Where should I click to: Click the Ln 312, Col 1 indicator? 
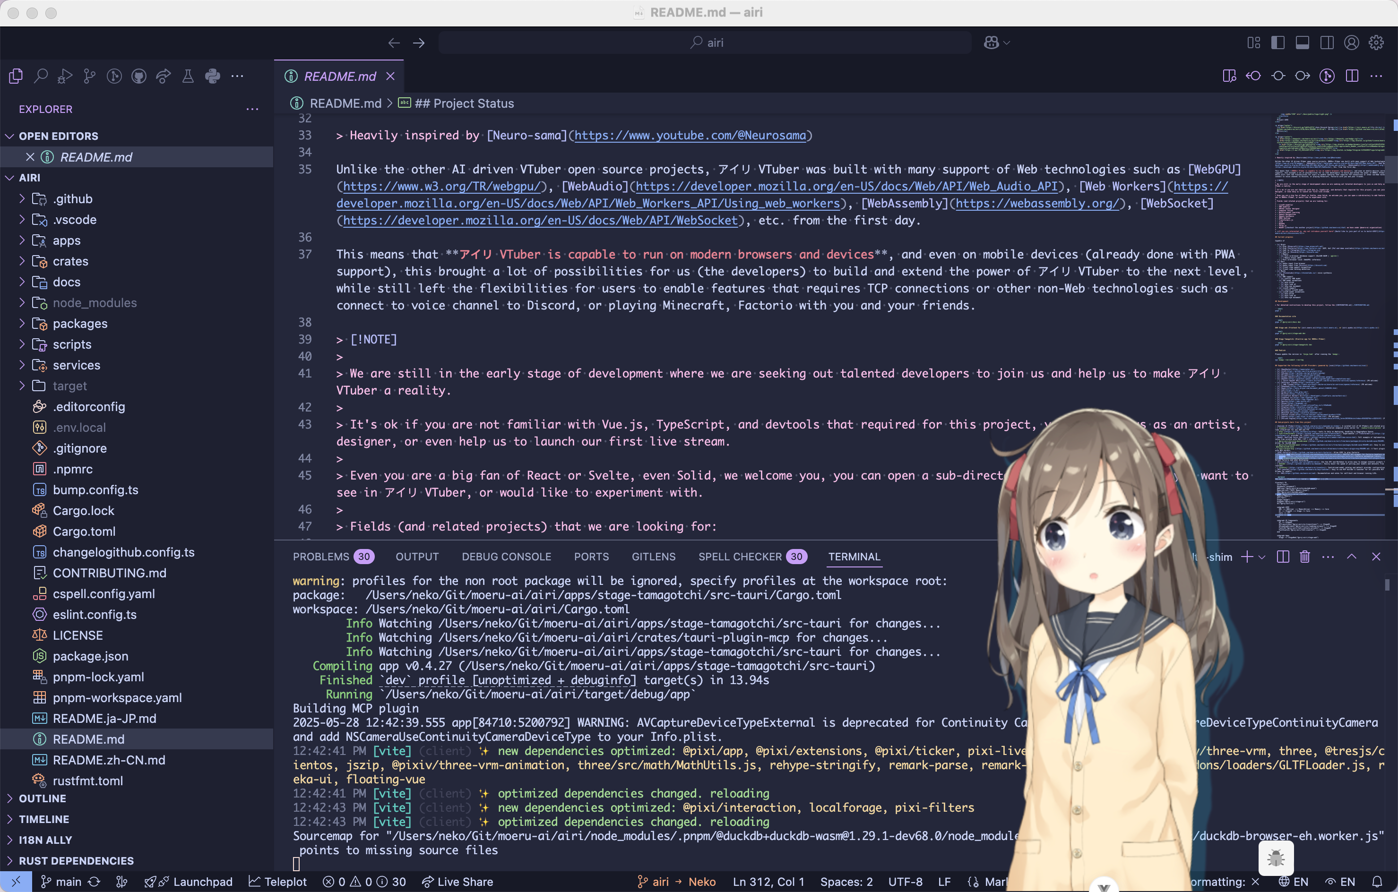click(x=768, y=882)
